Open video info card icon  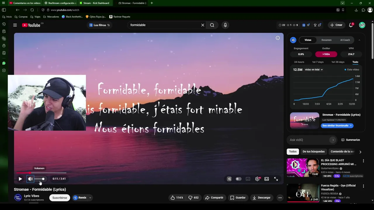coord(278,38)
